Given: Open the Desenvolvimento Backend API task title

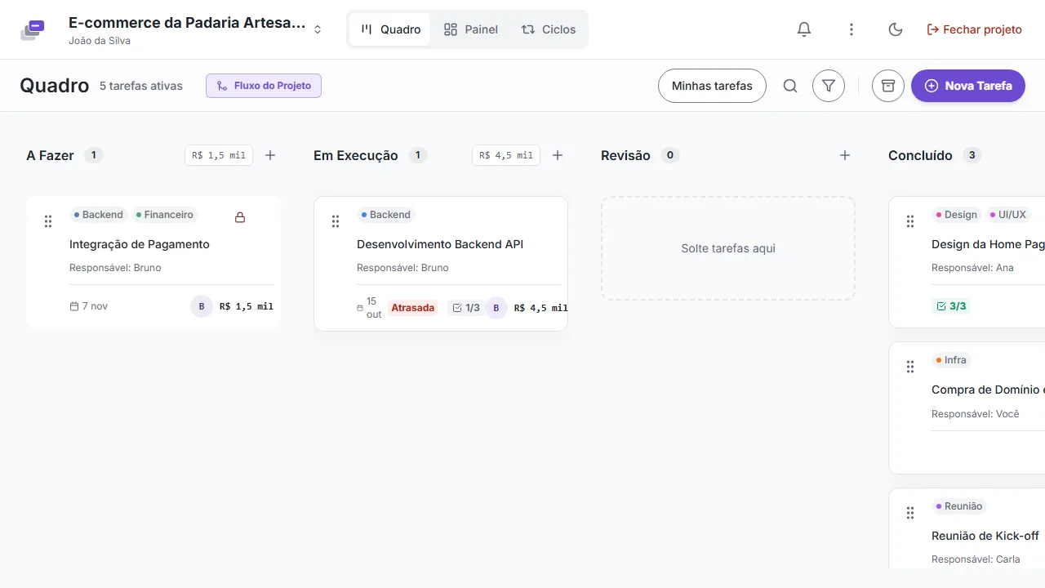Looking at the screenshot, I should [440, 244].
